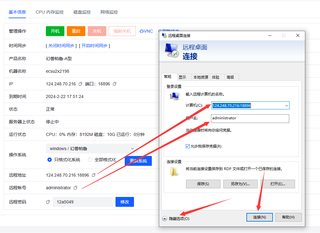
Task: Select 只格式化系统 radio option
Action: [x=50, y=160]
